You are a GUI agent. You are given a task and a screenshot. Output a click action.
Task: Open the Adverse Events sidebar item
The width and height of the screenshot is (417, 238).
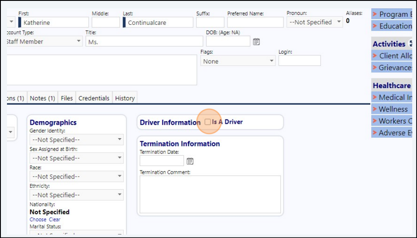(392, 133)
